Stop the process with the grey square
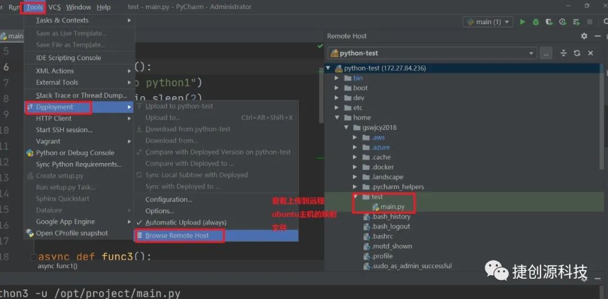This screenshot has width=608, height=299. (x=589, y=22)
